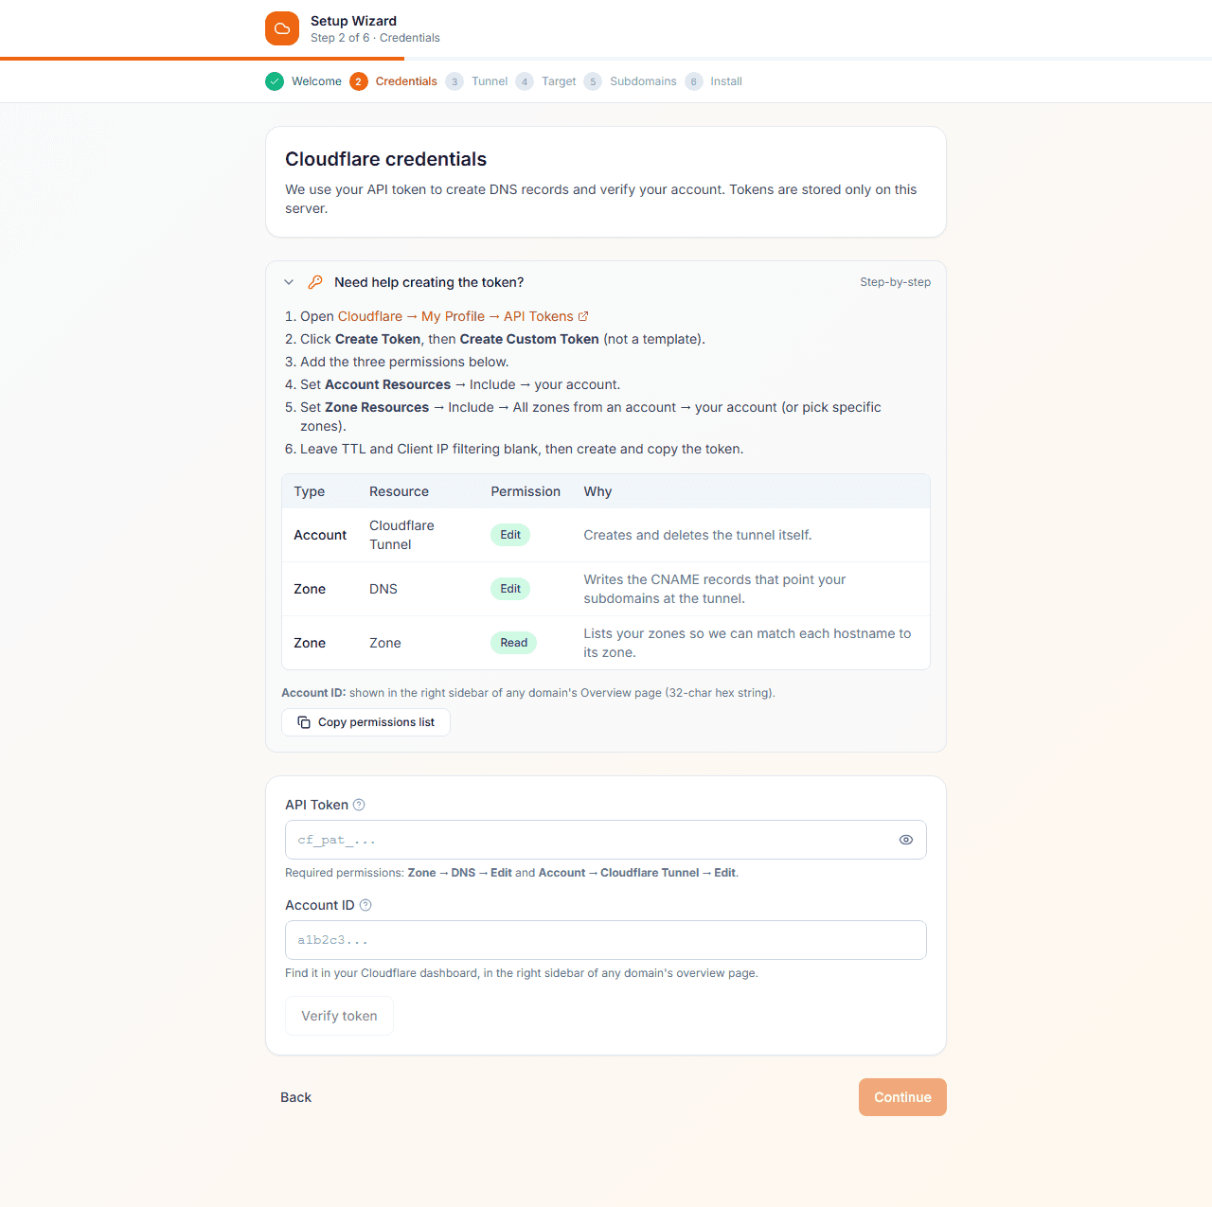Click the step 5 Subdomains number badge
Viewport: 1212px width, 1207px height.
pyautogui.click(x=593, y=81)
